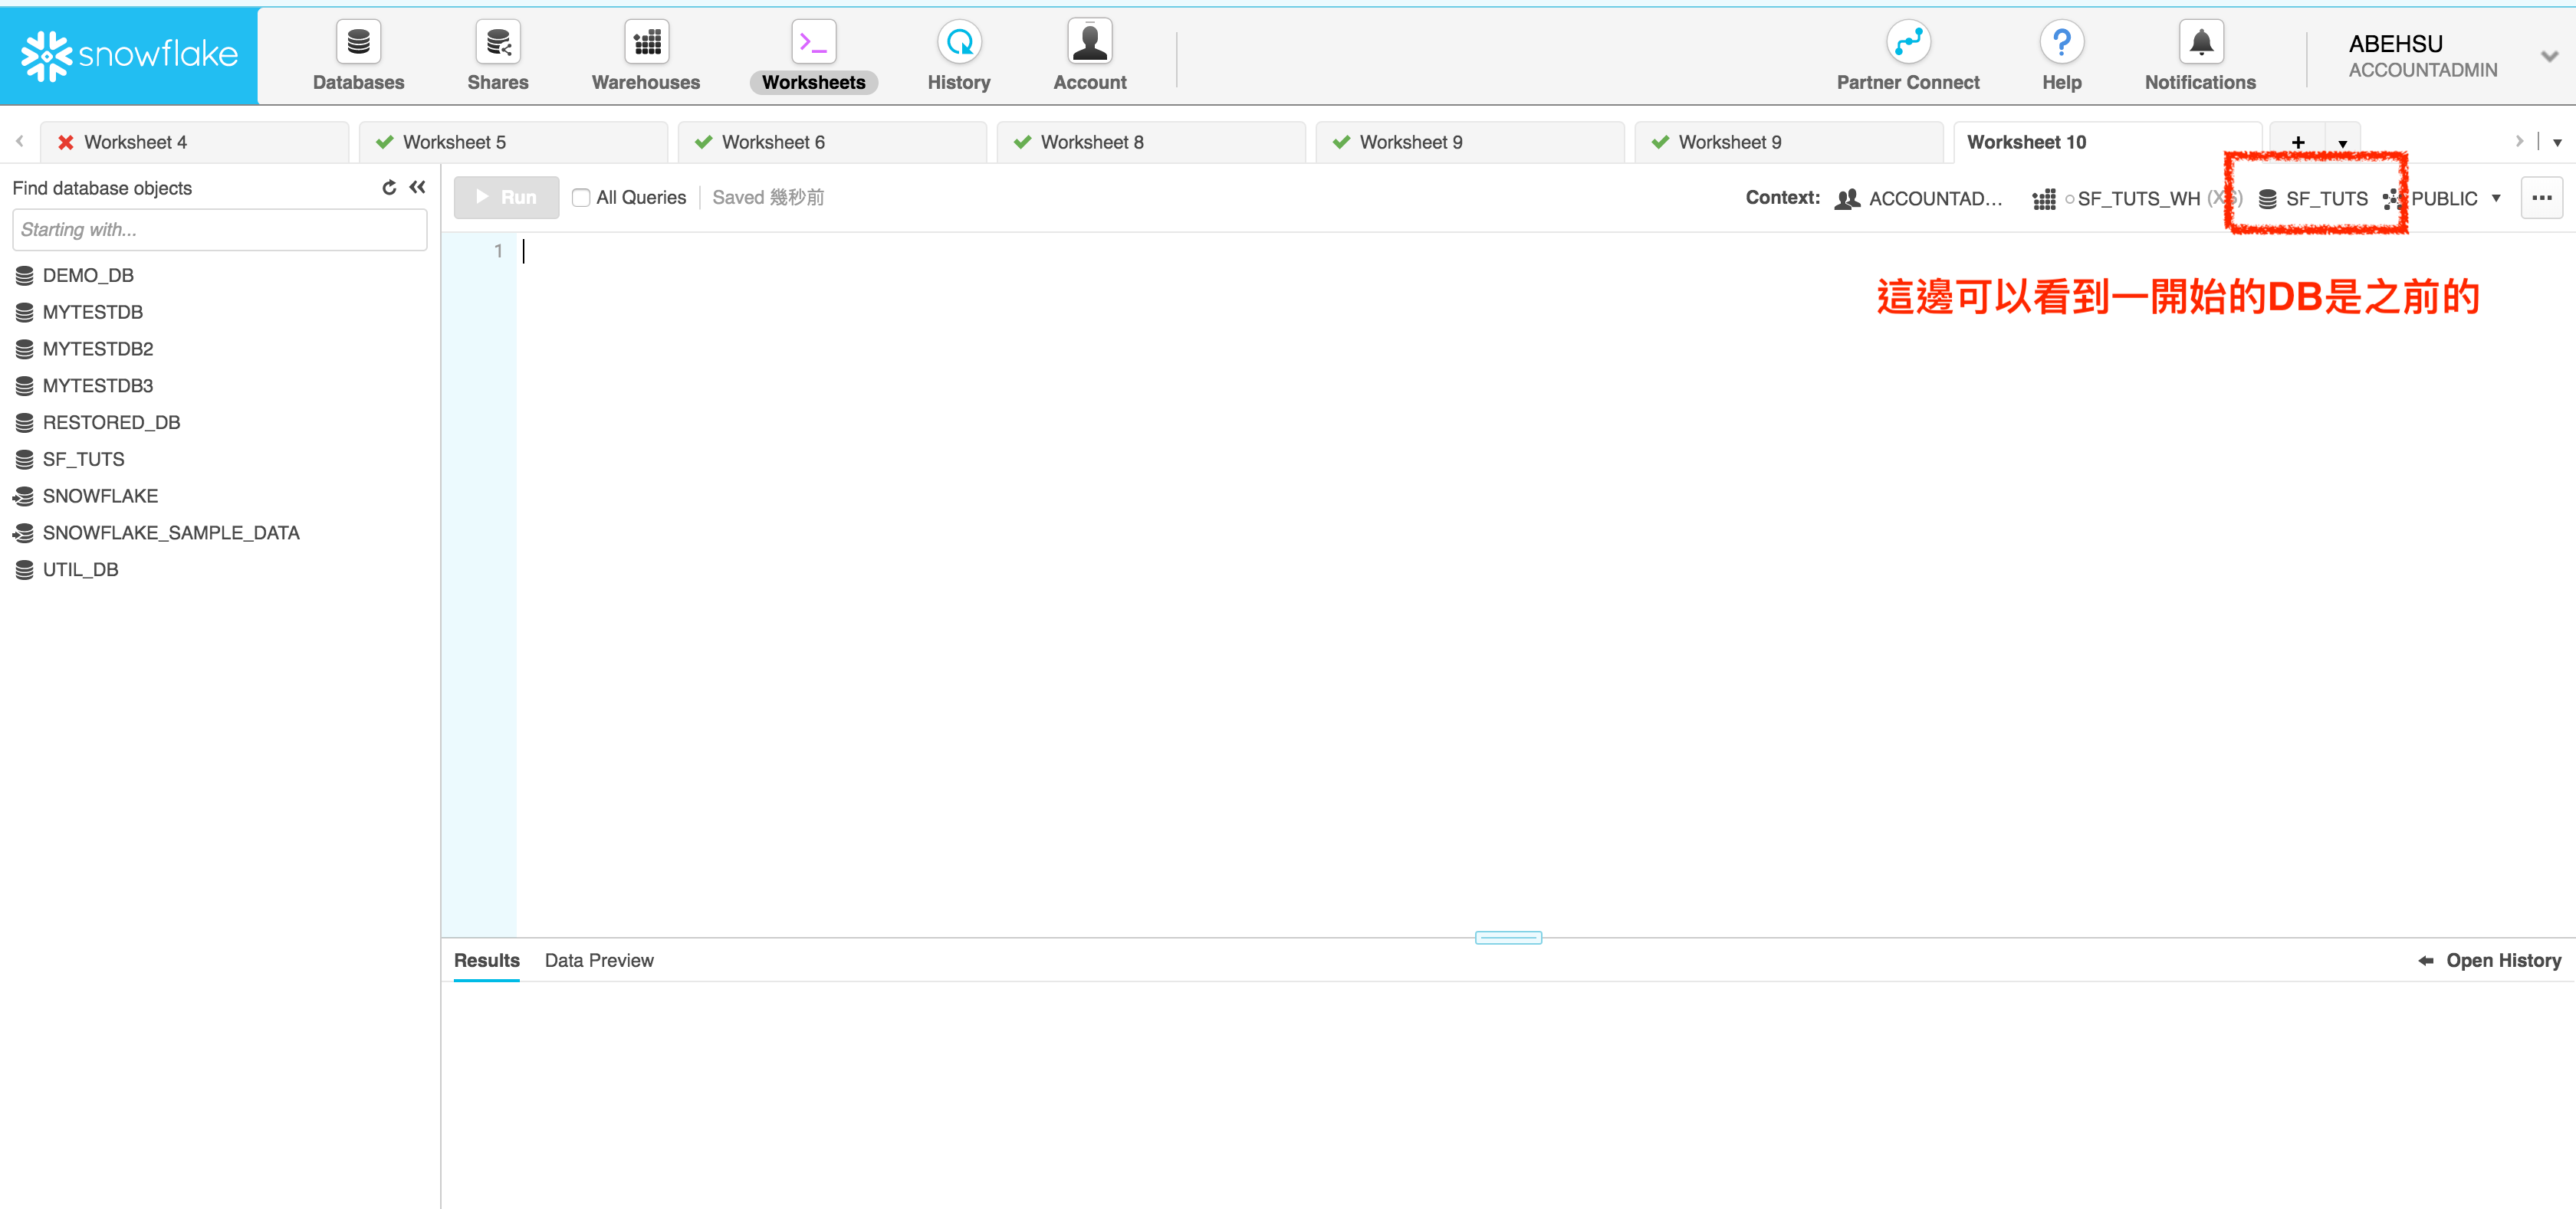Collapse the object browser panel

pyautogui.click(x=417, y=188)
